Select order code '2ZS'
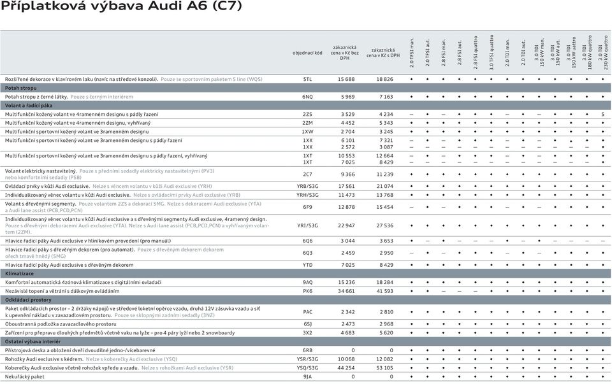Image resolution: width=612 pixels, height=384 pixels. click(x=307, y=114)
